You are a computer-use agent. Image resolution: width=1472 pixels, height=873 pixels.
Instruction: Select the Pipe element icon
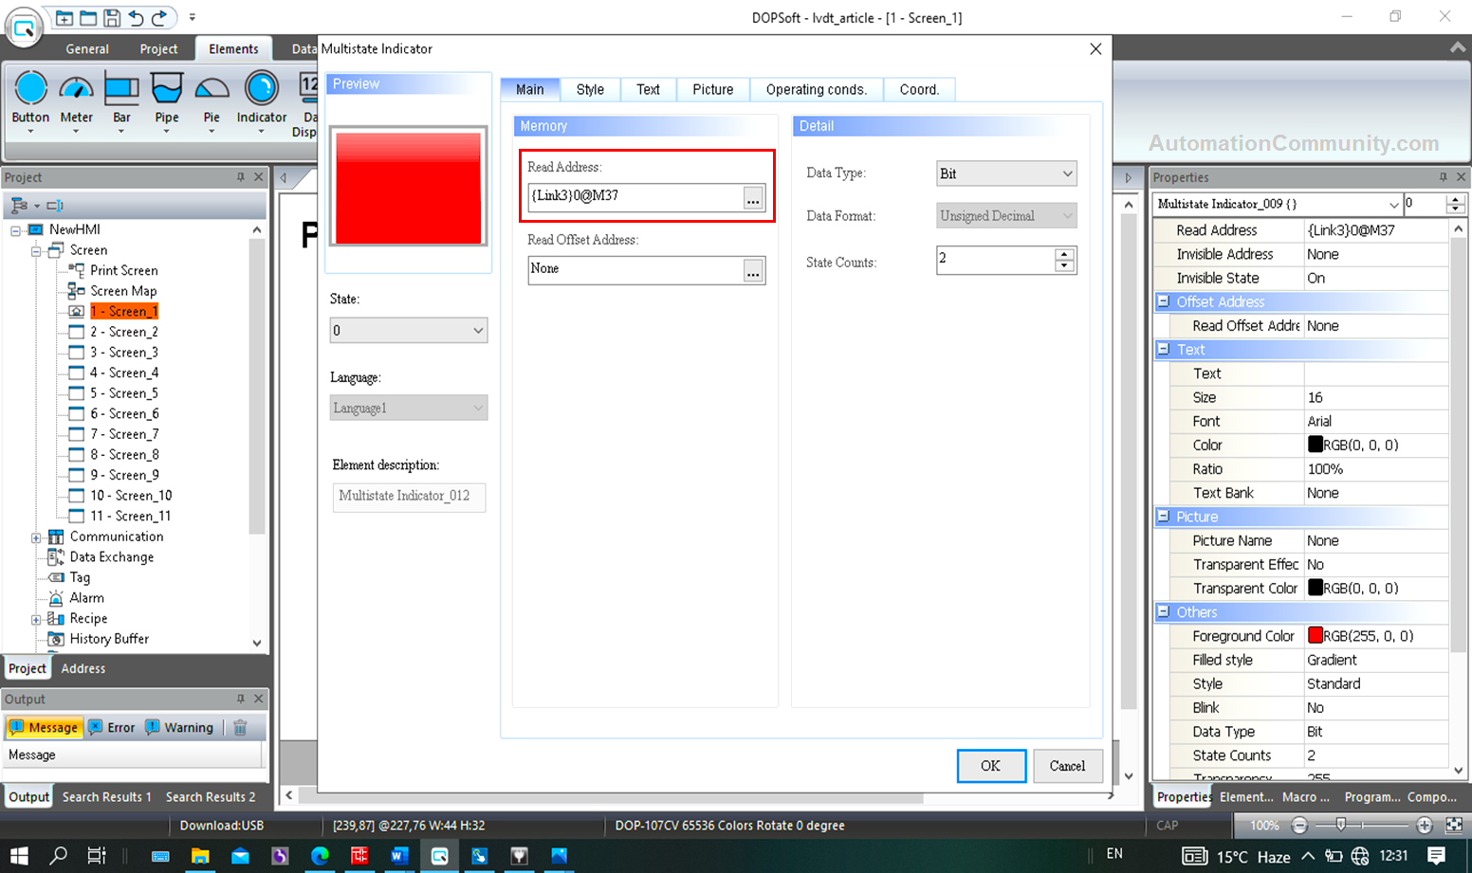167,90
